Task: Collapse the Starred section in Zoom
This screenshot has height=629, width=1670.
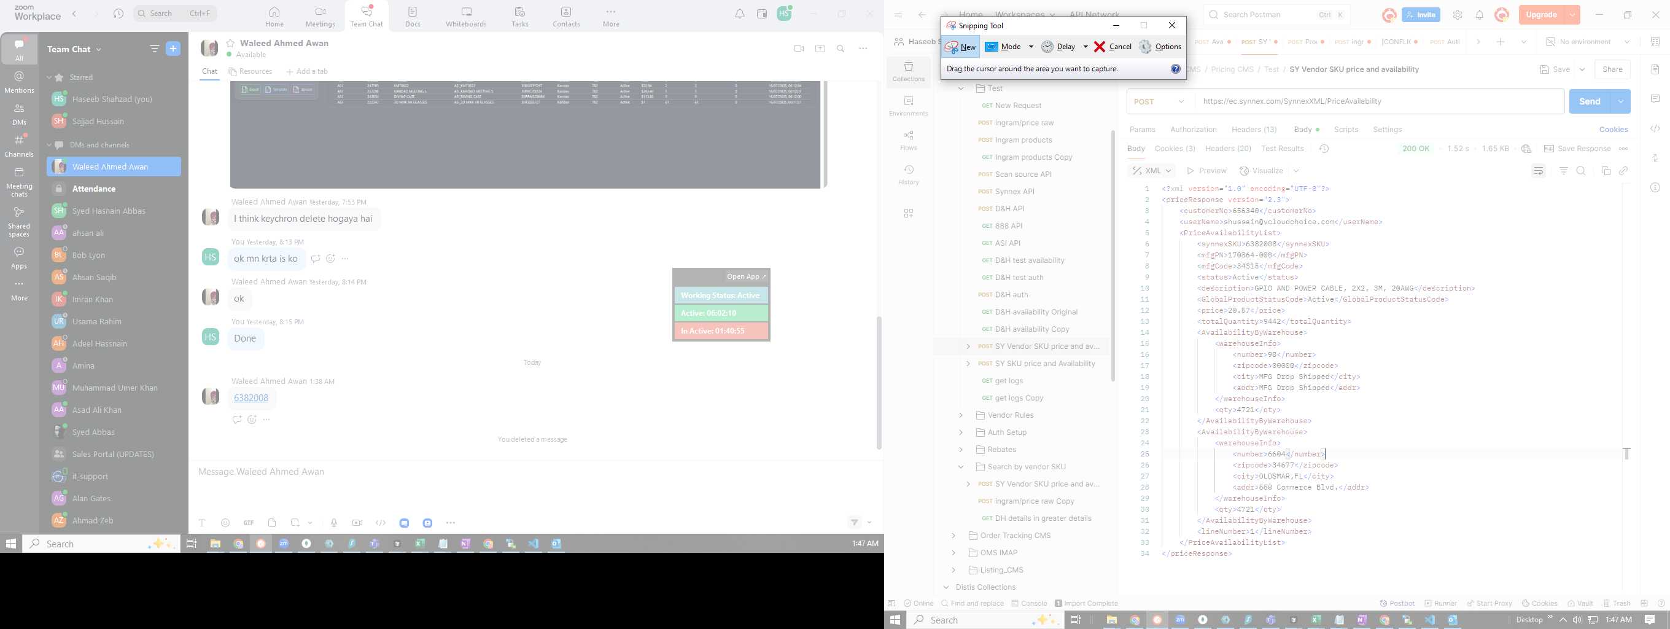Action: coord(49,77)
